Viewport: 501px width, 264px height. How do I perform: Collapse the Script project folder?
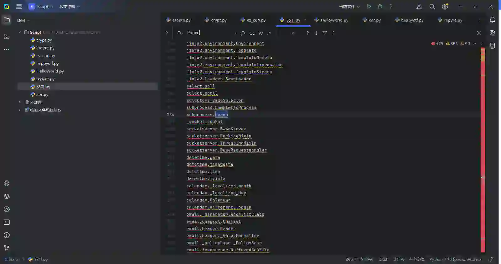20,32
